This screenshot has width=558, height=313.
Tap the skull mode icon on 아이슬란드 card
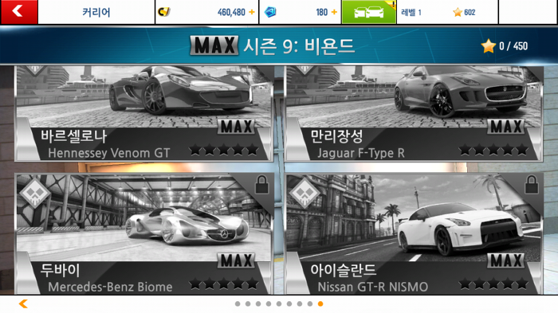[305, 193]
